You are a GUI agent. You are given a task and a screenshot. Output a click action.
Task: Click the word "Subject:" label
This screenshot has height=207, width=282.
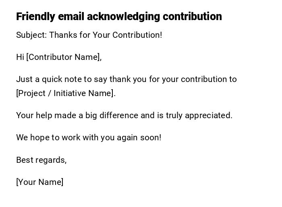31,35
